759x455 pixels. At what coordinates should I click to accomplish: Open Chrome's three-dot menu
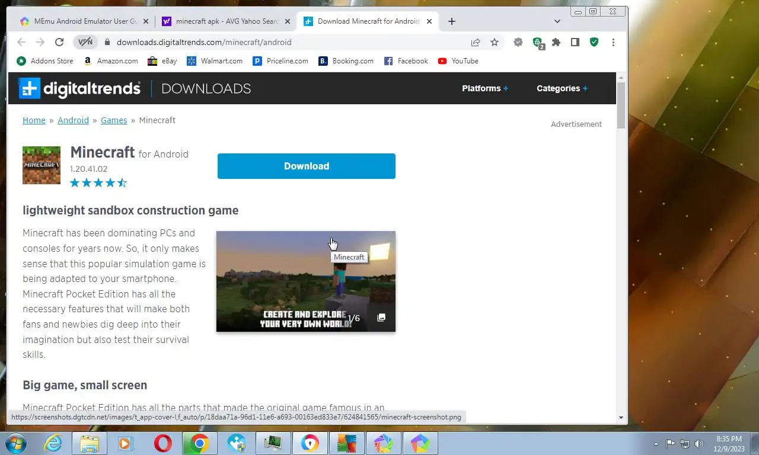(x=613, y=42)
